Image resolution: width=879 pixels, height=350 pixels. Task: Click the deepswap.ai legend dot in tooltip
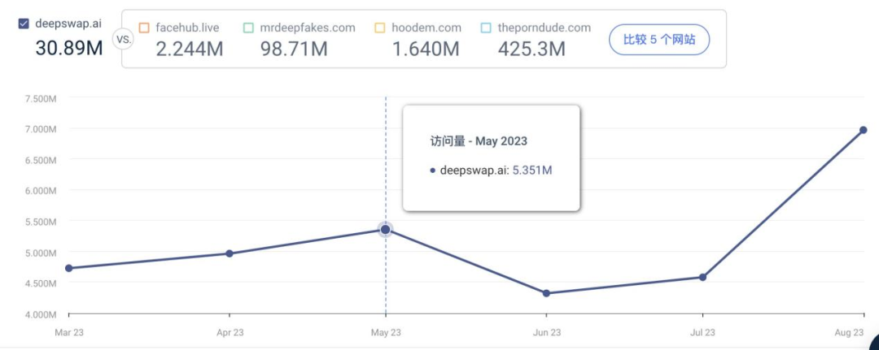[433, 171]
